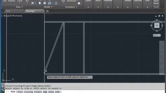
Task: Choose the Crossing option in command line
Action: pyautogui.click(x=28, y=92)
